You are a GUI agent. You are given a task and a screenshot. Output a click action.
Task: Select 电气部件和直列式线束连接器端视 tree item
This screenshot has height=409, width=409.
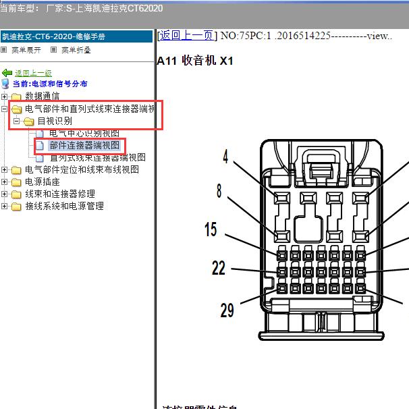coord(90,109)
